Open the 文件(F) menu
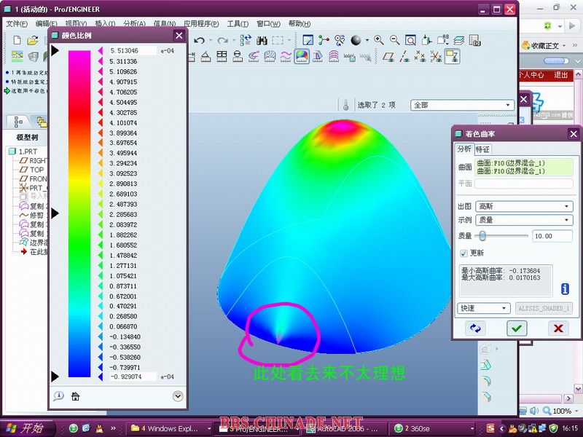This screenshot has width=583, height=437. pos(17,24)
